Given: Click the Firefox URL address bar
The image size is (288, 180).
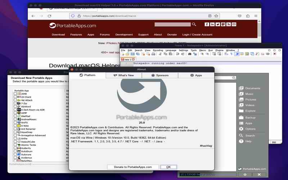Looking at the screenshot, I should (x=144, y=16).
